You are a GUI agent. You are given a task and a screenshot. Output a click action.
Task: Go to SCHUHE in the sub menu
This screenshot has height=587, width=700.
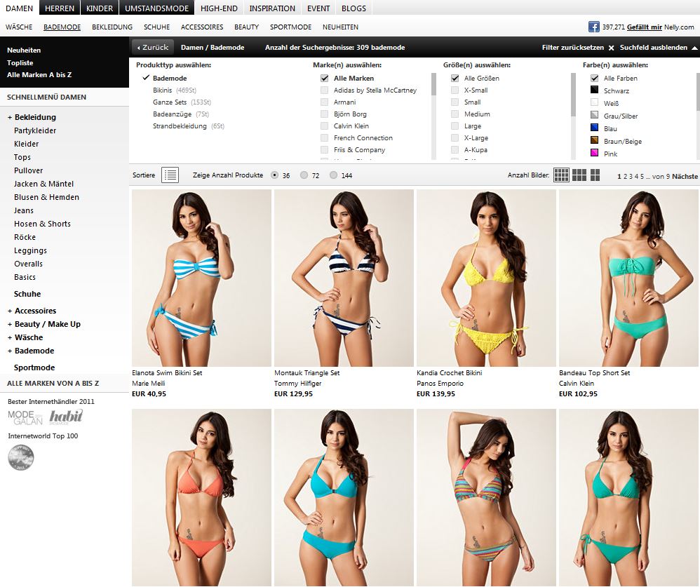[x=156, y=27]
